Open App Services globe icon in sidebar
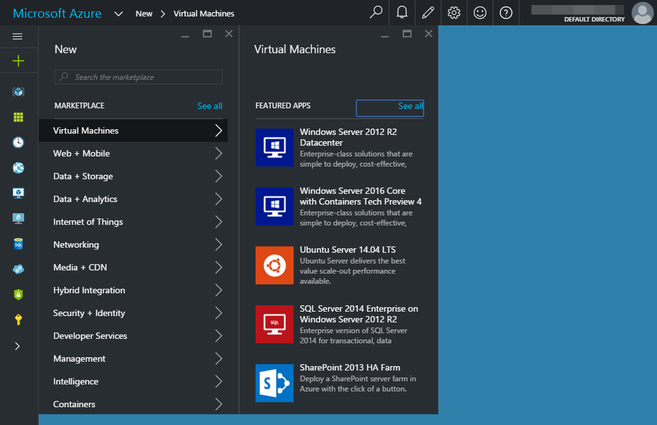This screenshot has width=657, height=425. click(x=18, y=167)
